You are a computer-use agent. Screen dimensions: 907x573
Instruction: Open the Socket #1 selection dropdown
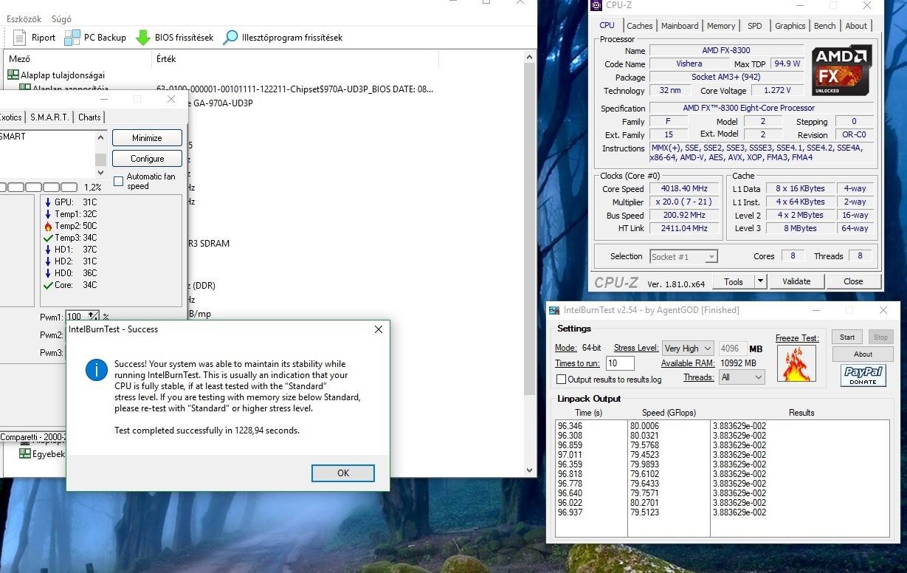point(683,256)
